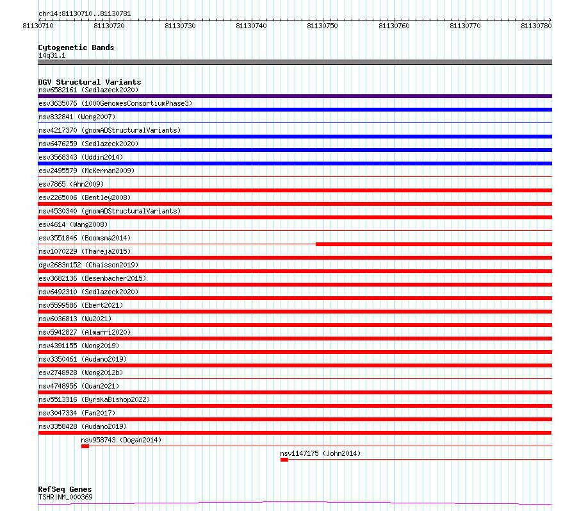Open variant nsv5942827 (Almarri2020)
Viewport: 570px width, 511px height.
click(x=85, y=332)
